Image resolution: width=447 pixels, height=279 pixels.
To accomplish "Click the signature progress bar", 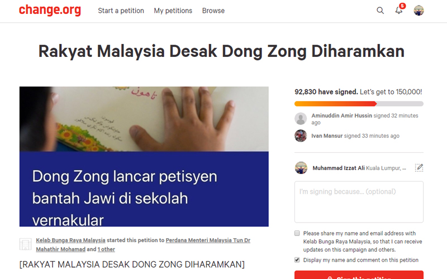I will coord(359,104).
